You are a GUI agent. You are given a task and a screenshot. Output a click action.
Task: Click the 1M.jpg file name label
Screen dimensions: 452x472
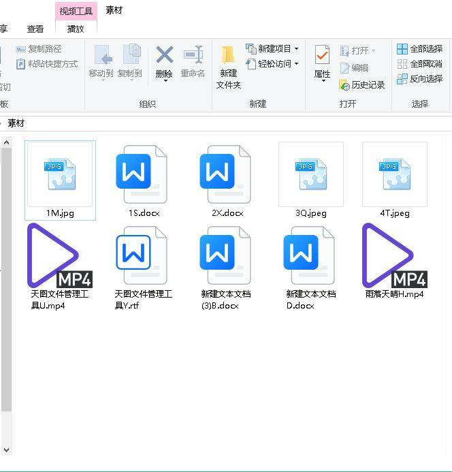60,213
